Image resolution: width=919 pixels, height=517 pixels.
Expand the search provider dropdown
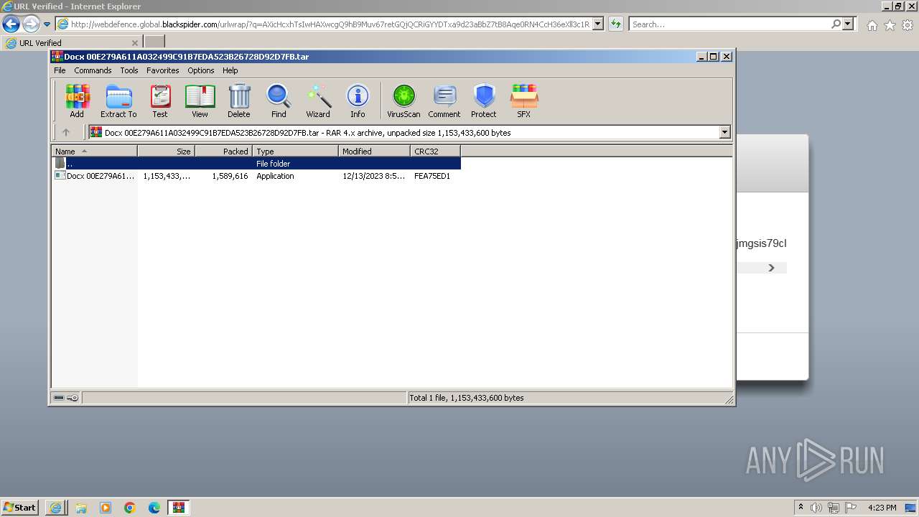849,24
